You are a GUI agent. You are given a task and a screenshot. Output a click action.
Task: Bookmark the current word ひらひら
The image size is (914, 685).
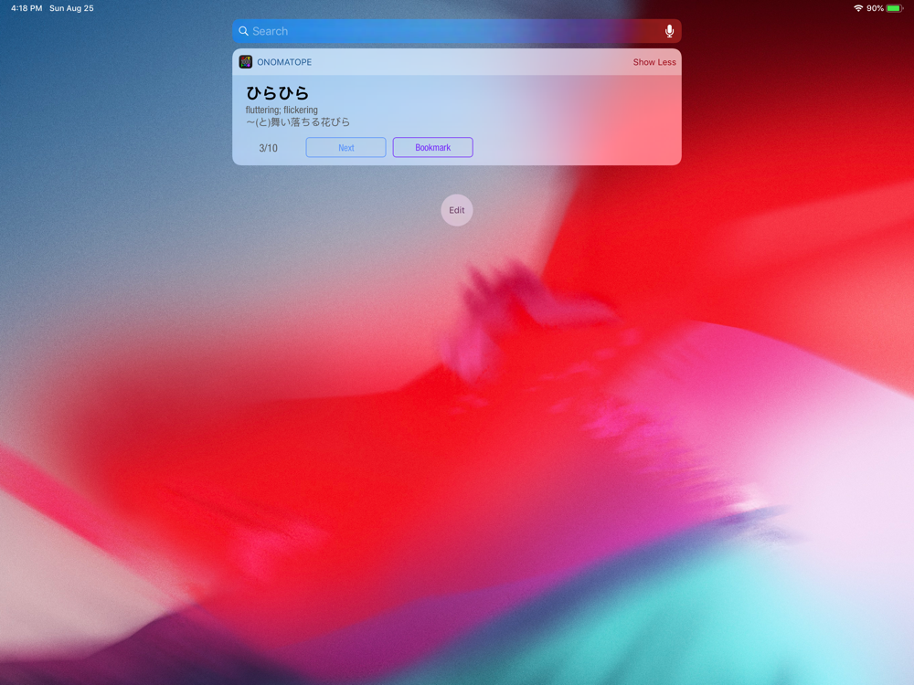(x=432, y=147)
